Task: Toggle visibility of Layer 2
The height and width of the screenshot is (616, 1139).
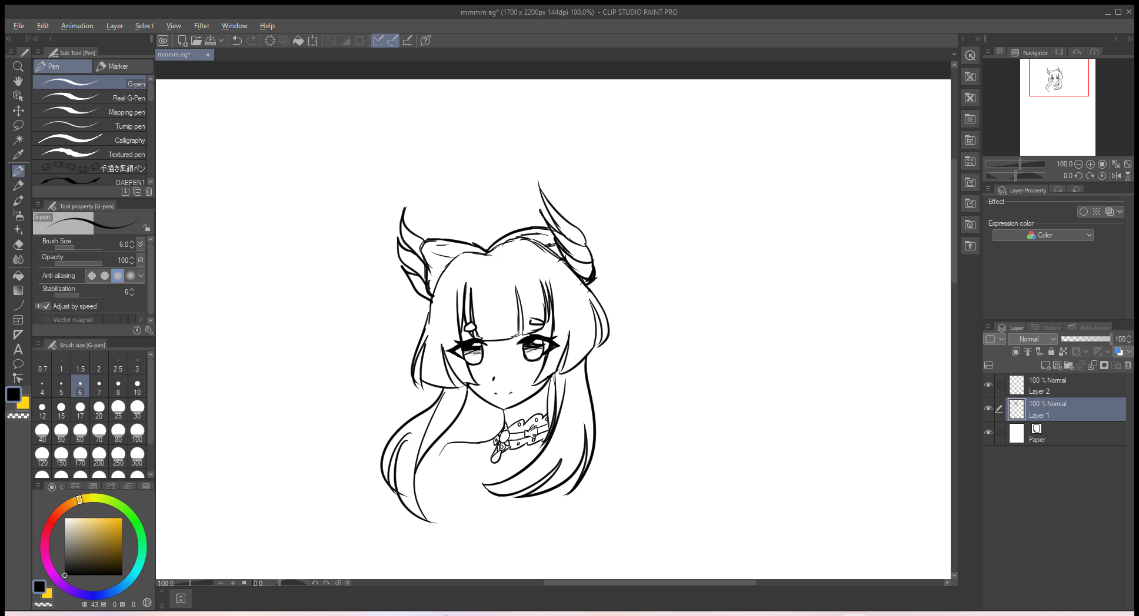Action: click(x=988, y=385)
